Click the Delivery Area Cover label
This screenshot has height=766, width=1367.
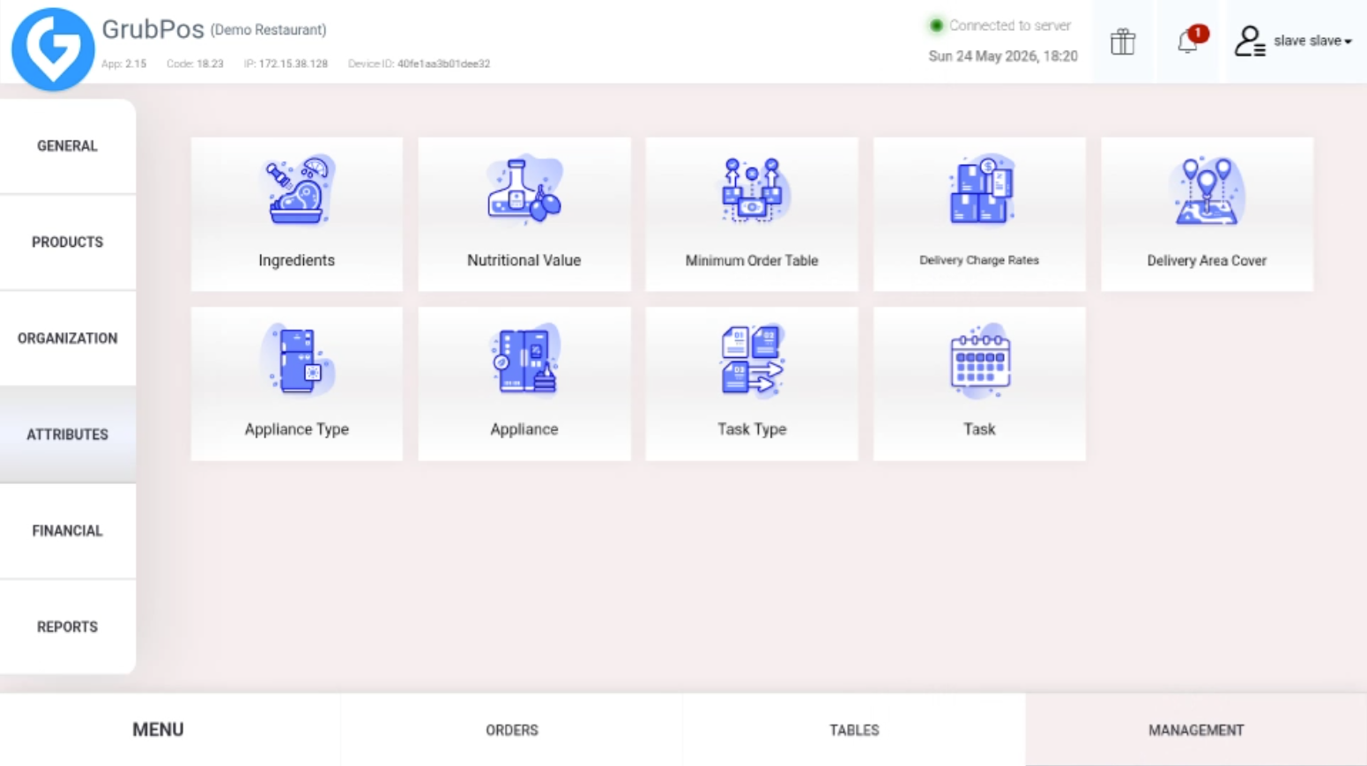tap(1207, 261)
